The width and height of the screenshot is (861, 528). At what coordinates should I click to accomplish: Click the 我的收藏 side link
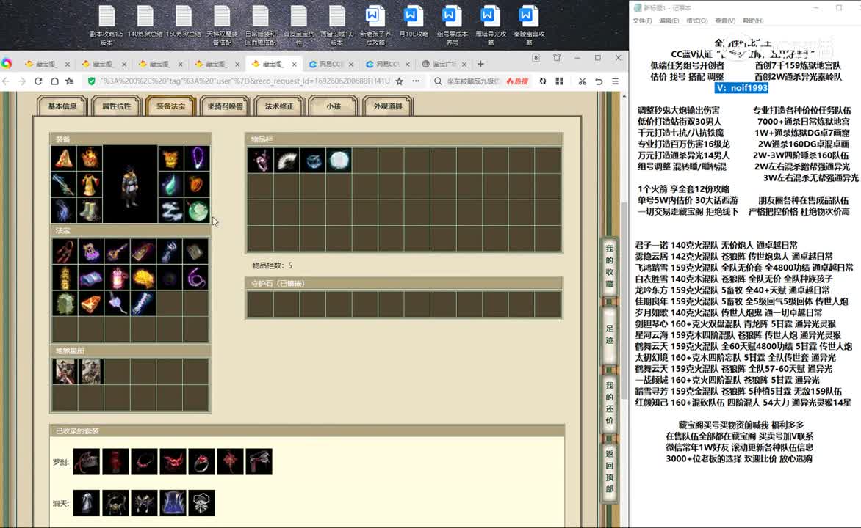click(x=610, y=266)
